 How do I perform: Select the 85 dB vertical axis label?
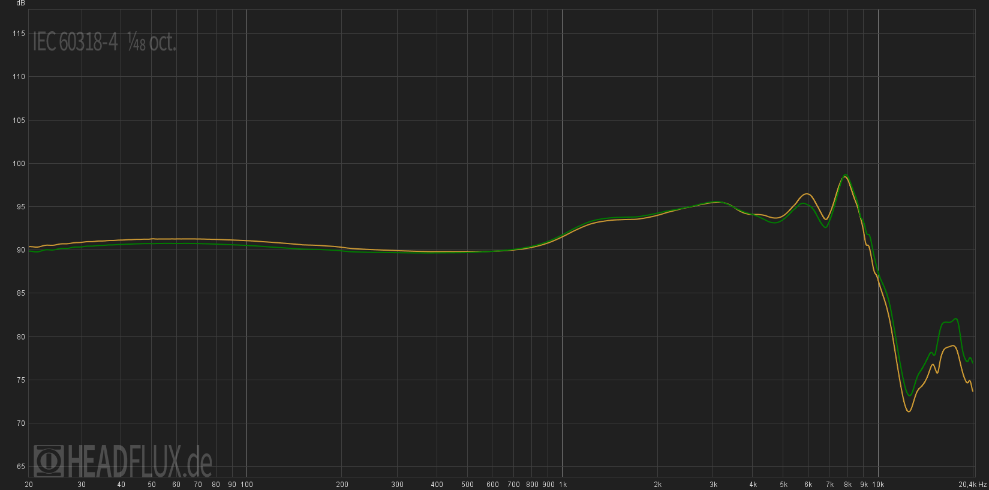pyautogui.click(x=21, y=293)
